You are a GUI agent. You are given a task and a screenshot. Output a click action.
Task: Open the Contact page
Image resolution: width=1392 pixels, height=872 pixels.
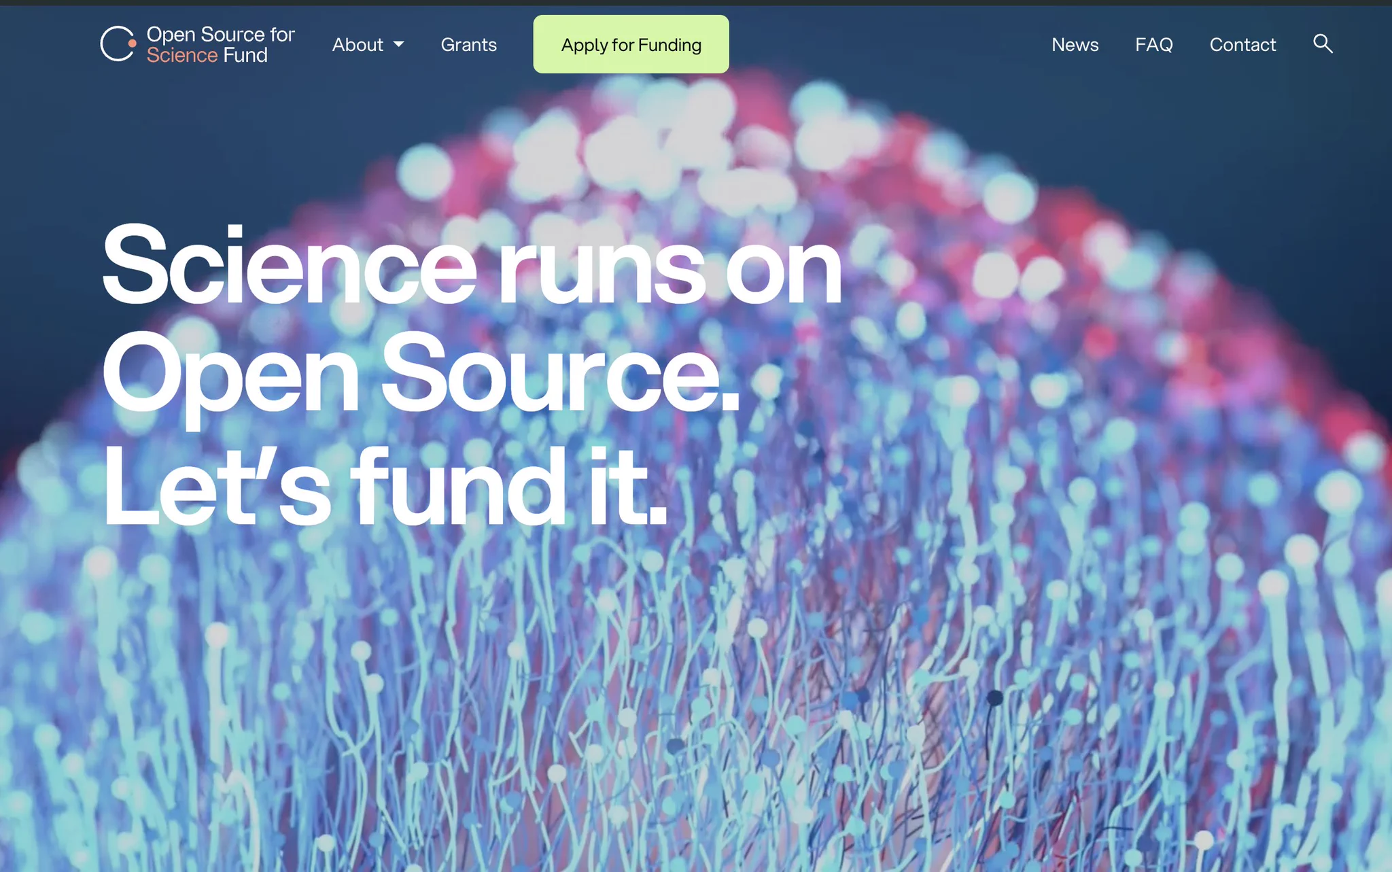1242,44
